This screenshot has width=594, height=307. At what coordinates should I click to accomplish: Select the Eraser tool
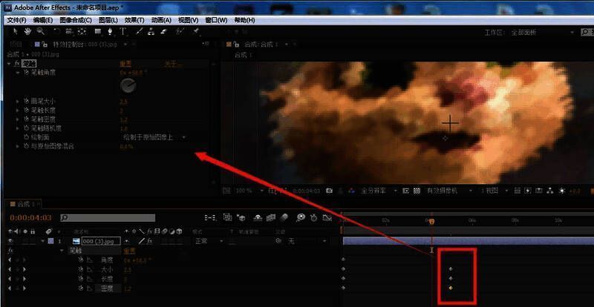point(163,31)
